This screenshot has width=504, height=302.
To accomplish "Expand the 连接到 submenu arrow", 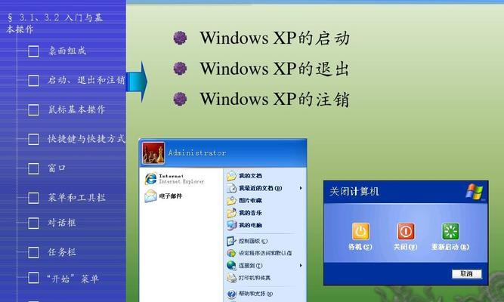I will [x=301, y=265].
